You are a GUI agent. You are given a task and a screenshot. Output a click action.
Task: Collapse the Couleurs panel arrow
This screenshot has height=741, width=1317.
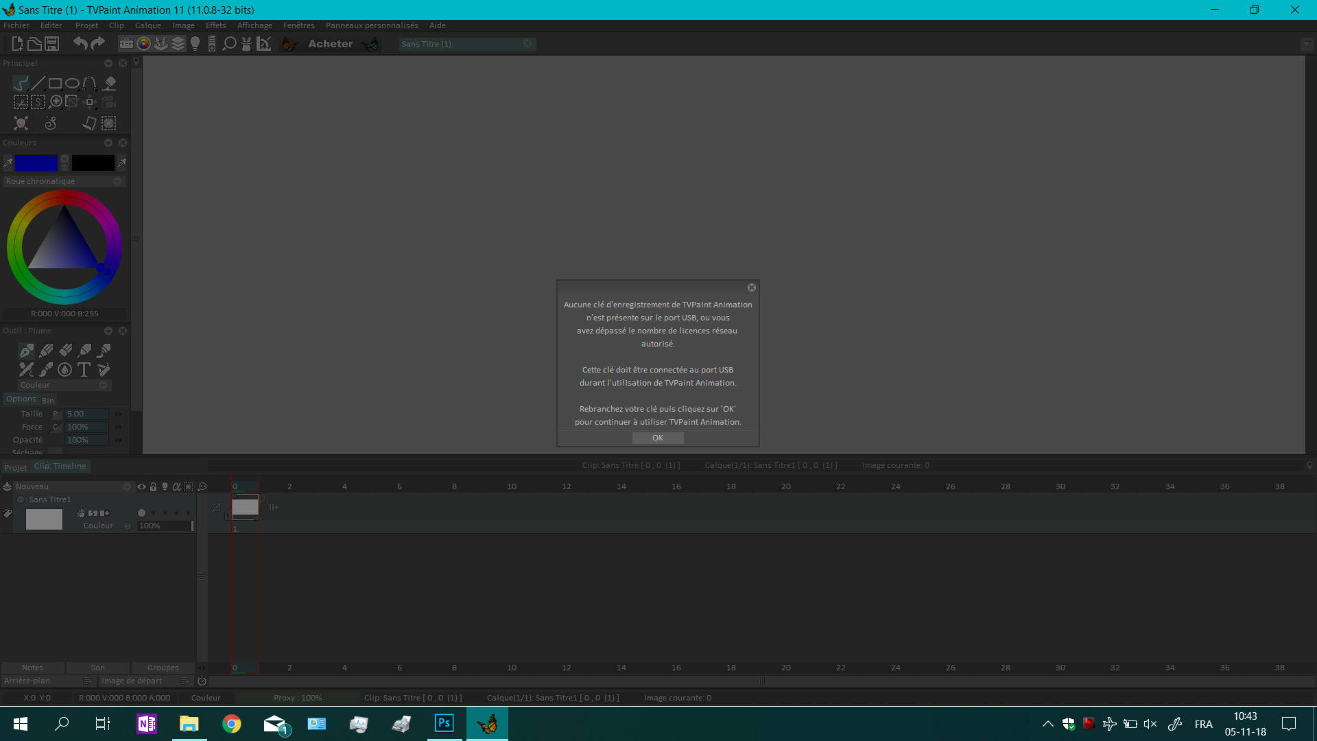pos(108,143)
